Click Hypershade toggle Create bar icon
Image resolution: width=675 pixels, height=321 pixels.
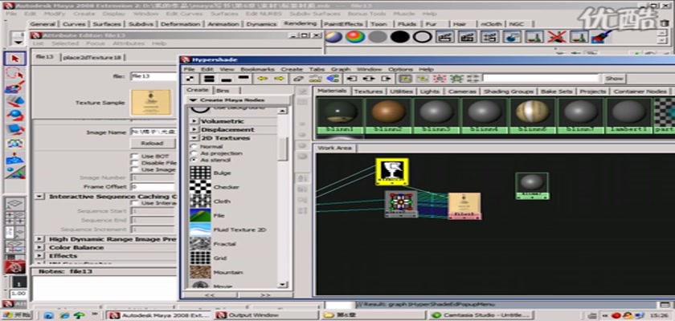pyautogui.click(x=191, y=79)
